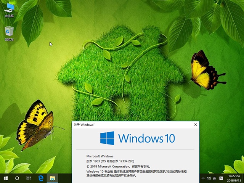Select the Recycle Bin (回收站) desktop icon
Screen dimensions: 244x183
click(x=9, y=34)
